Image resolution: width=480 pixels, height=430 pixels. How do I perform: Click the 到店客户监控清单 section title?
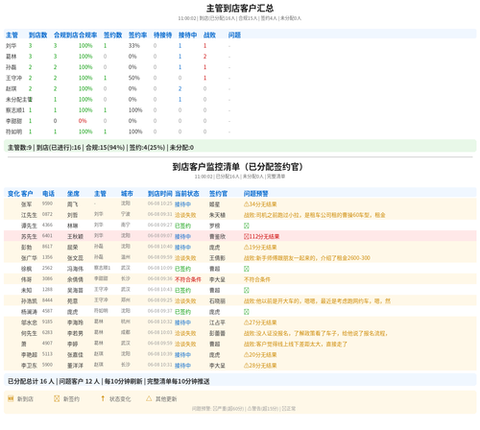pos(238,167)
